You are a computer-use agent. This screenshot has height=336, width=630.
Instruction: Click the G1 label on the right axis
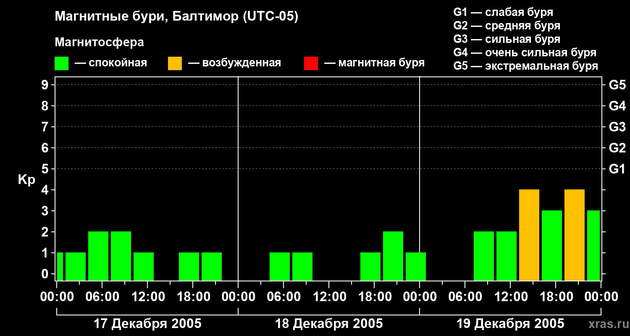617,169
